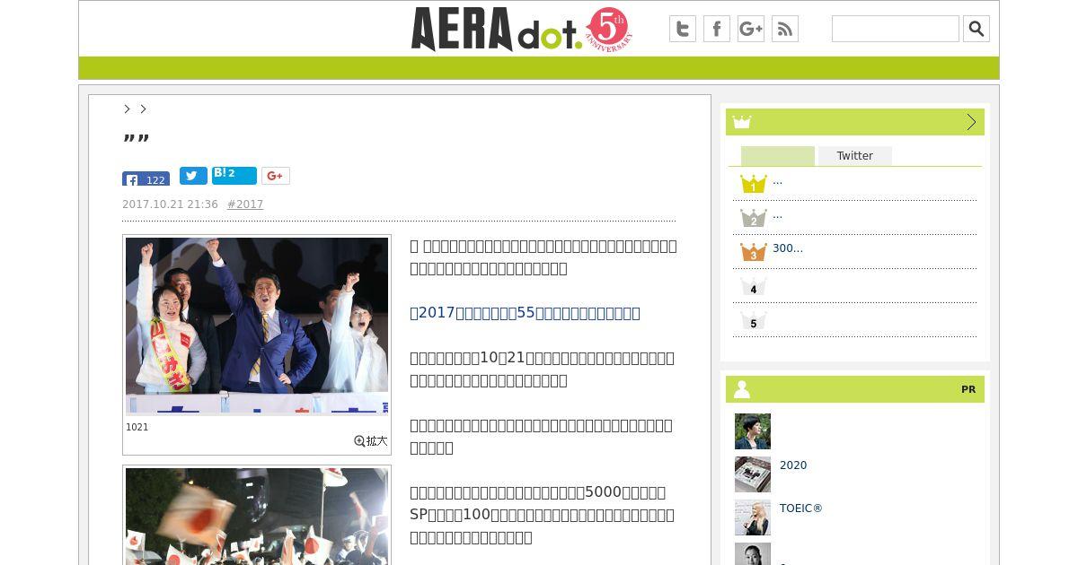Click the thumbnail next to the 2020 PR item
The image size is (1078, 565).
(x=753, y=474)
